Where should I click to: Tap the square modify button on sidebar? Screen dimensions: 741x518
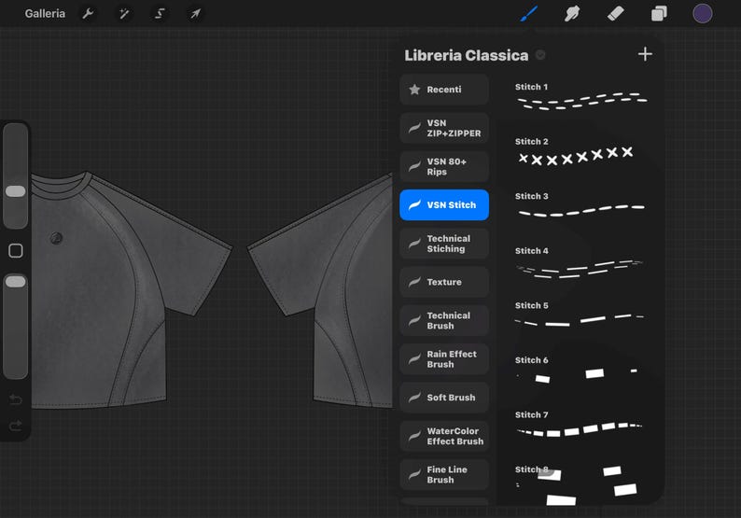pos(16,250)
